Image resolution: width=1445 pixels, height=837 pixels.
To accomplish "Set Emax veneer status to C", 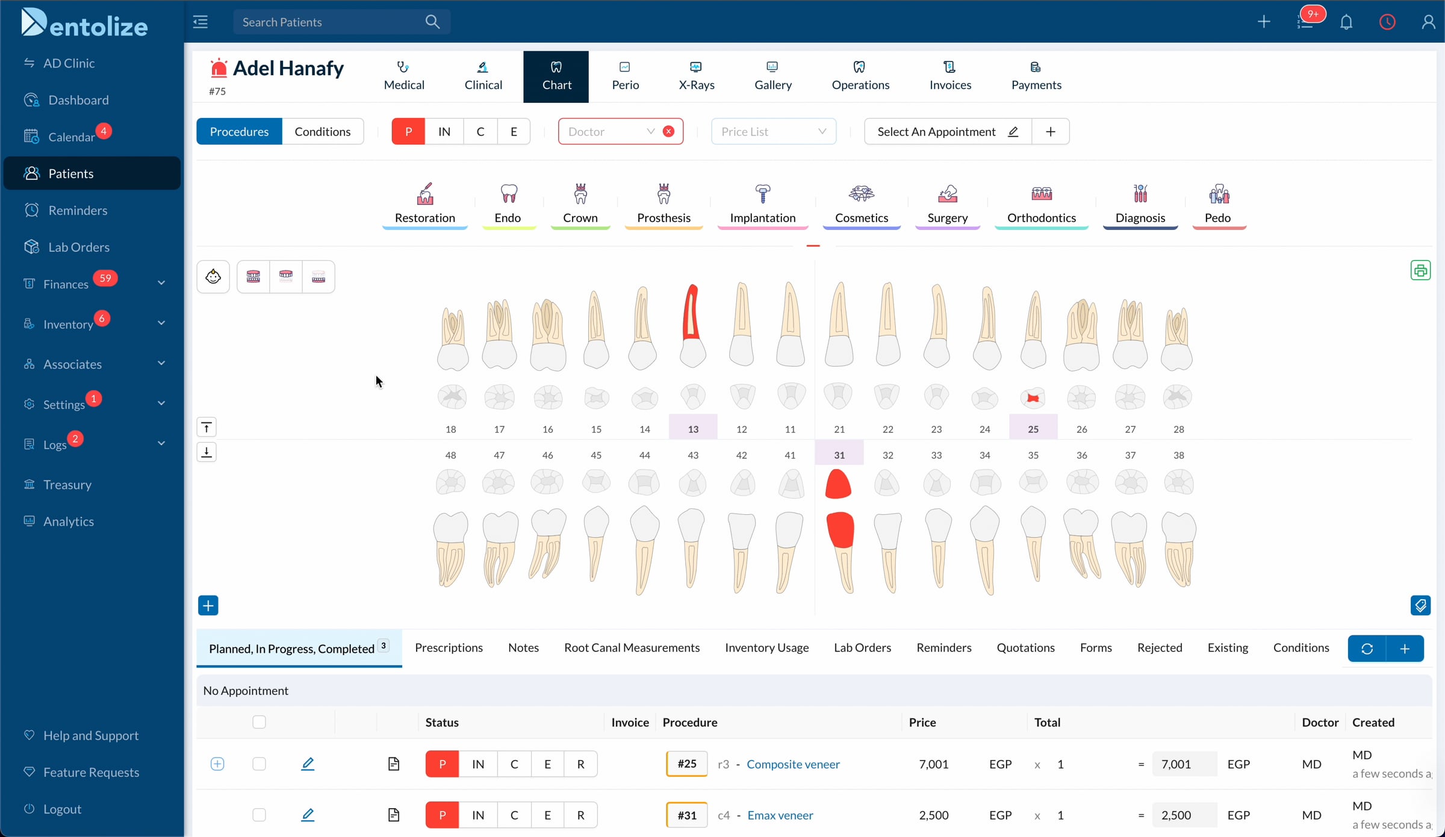I will point(514,815).
